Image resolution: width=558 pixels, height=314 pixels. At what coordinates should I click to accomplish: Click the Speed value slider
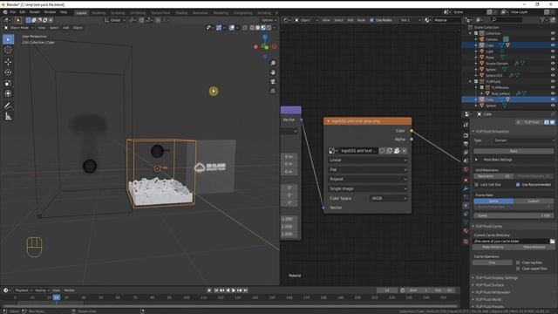[514, 215]
